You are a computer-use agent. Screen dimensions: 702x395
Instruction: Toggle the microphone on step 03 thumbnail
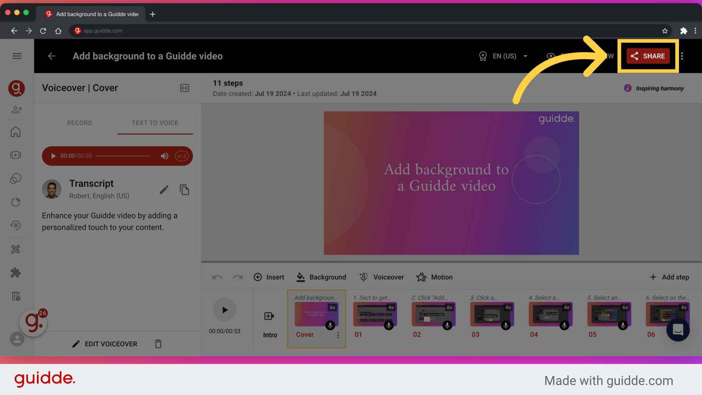(x=506, y=325)
